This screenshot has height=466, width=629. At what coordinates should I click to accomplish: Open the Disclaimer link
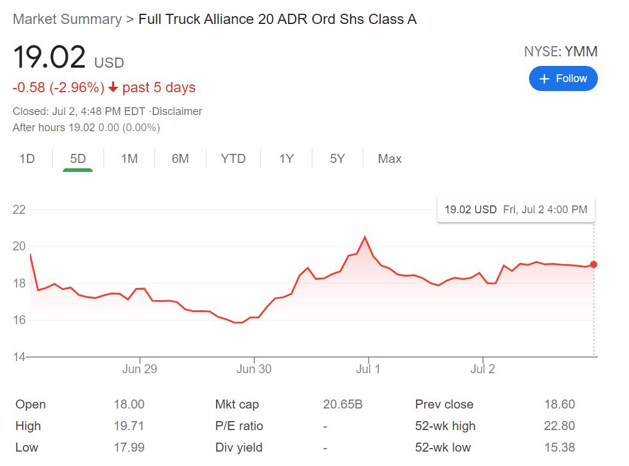click(x=177, y=111)
